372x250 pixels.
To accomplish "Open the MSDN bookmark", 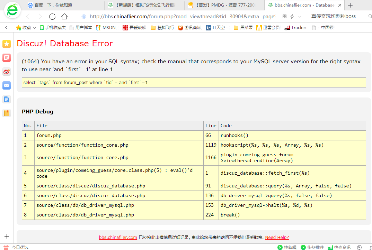I will pos(106,28).
